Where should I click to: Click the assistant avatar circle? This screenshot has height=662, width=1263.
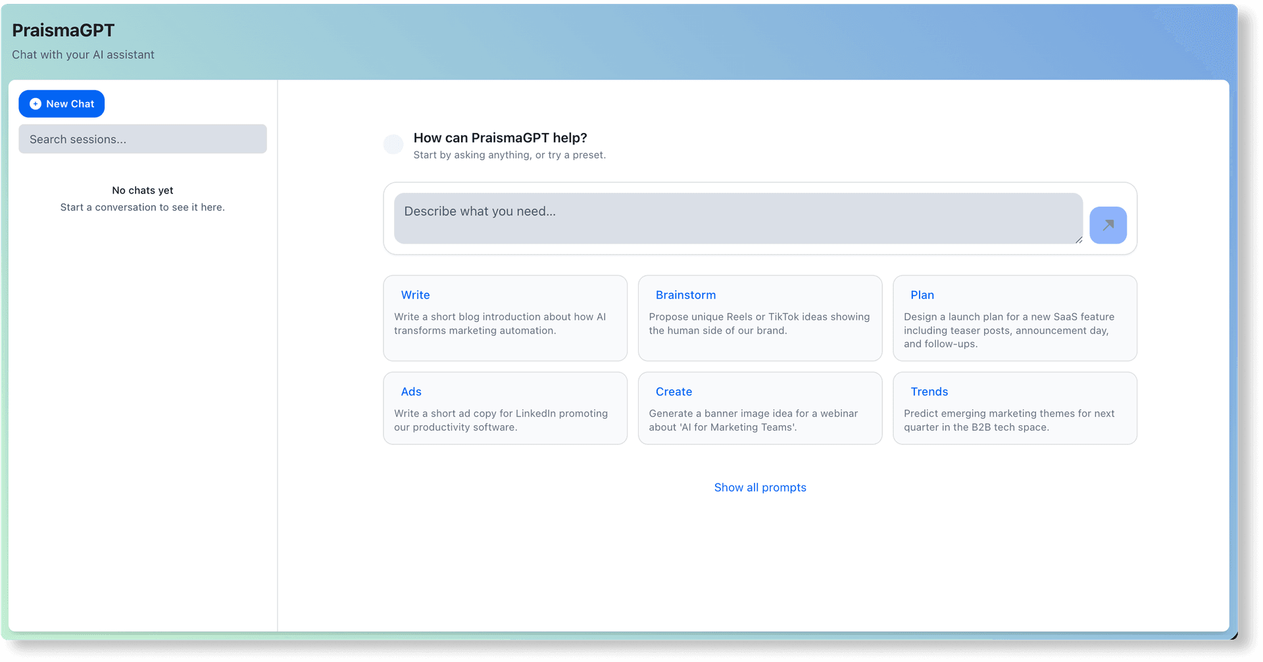click(393, 144)
